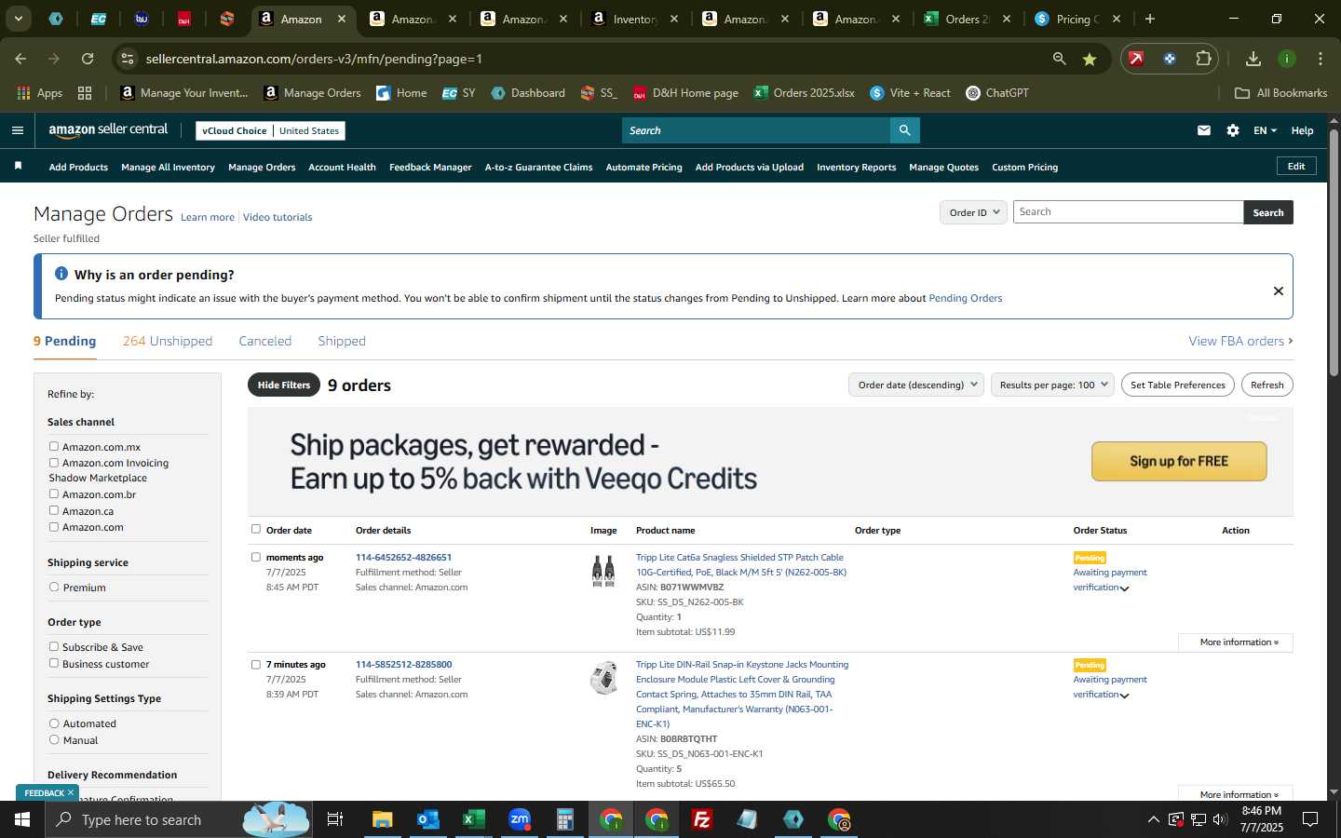Screen dimensions: 1341x838
Task: Open the tab search dropdown arrow
Action: [x=18, y=19]
